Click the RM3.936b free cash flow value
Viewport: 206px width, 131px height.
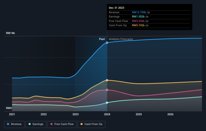tap(138, 21)
